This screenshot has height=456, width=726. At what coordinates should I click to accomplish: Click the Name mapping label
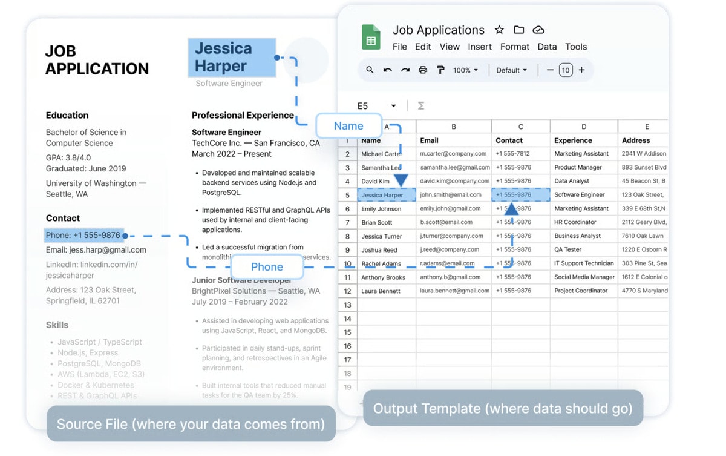[x=348, y=126]
